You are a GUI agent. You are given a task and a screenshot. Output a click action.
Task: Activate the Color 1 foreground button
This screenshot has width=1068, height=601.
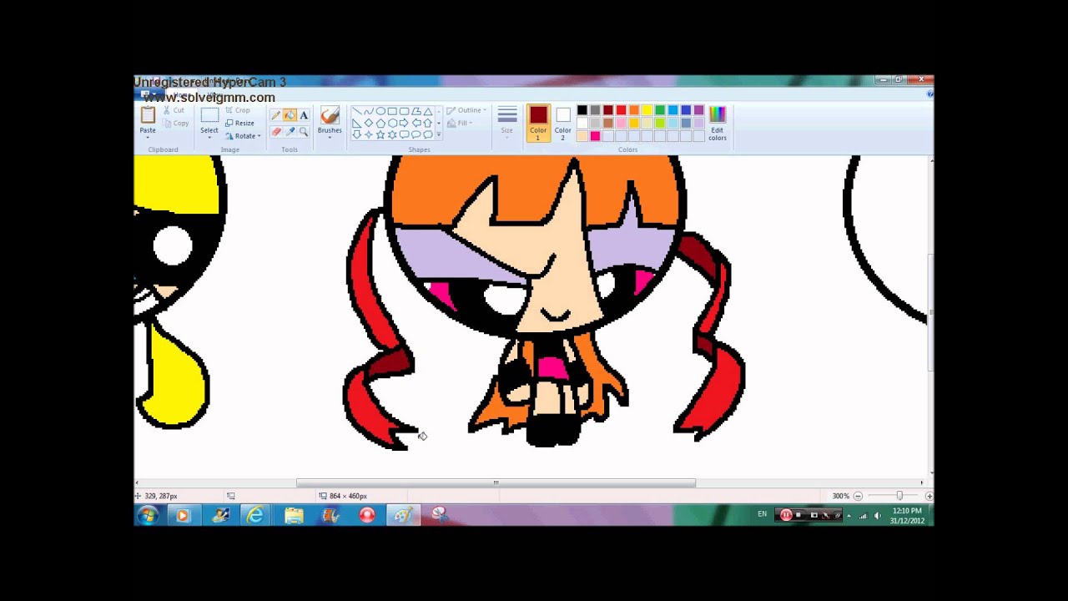click(538, 123)
